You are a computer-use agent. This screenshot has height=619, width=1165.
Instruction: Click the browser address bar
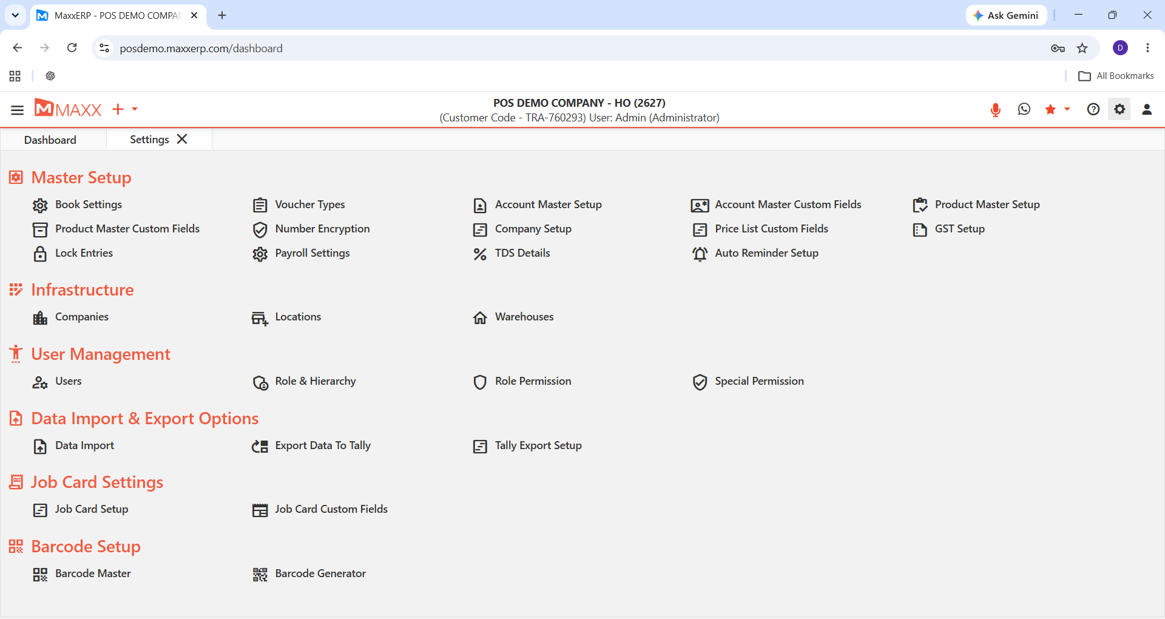(570, 48)
